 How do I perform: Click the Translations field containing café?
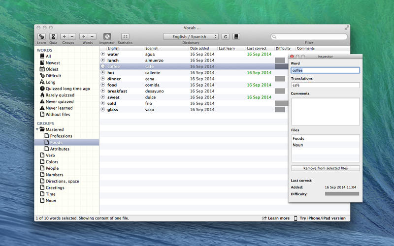point(325,85)
